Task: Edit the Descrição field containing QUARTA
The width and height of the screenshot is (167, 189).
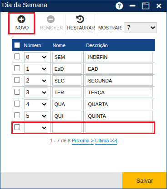Action: tap(119, 104)
